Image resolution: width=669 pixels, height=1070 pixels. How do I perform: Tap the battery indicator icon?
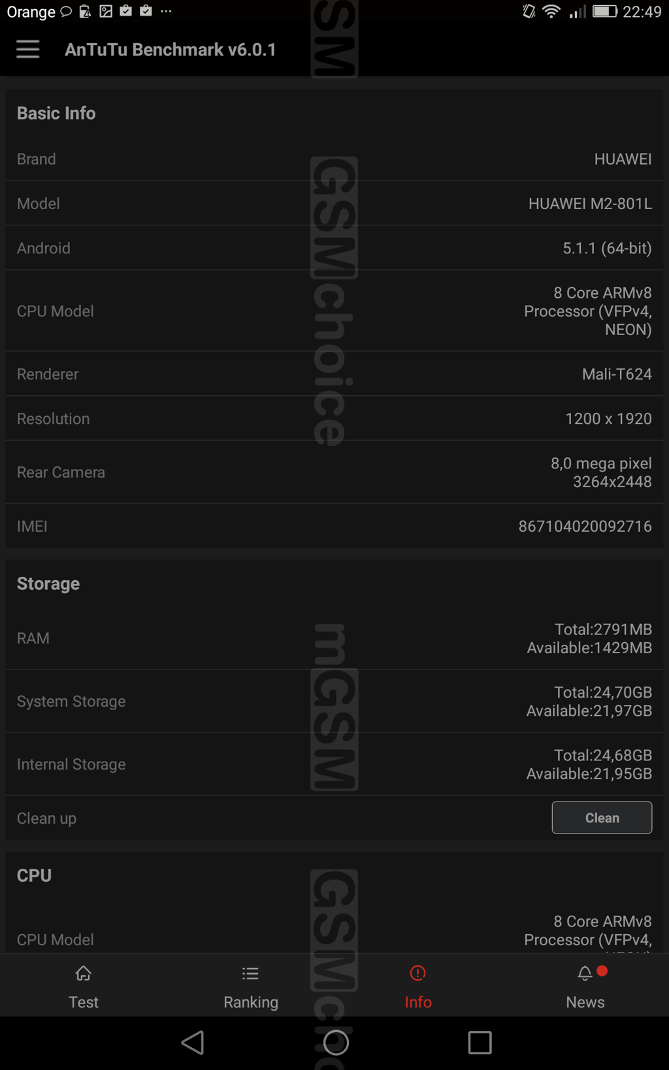(604, 12)
